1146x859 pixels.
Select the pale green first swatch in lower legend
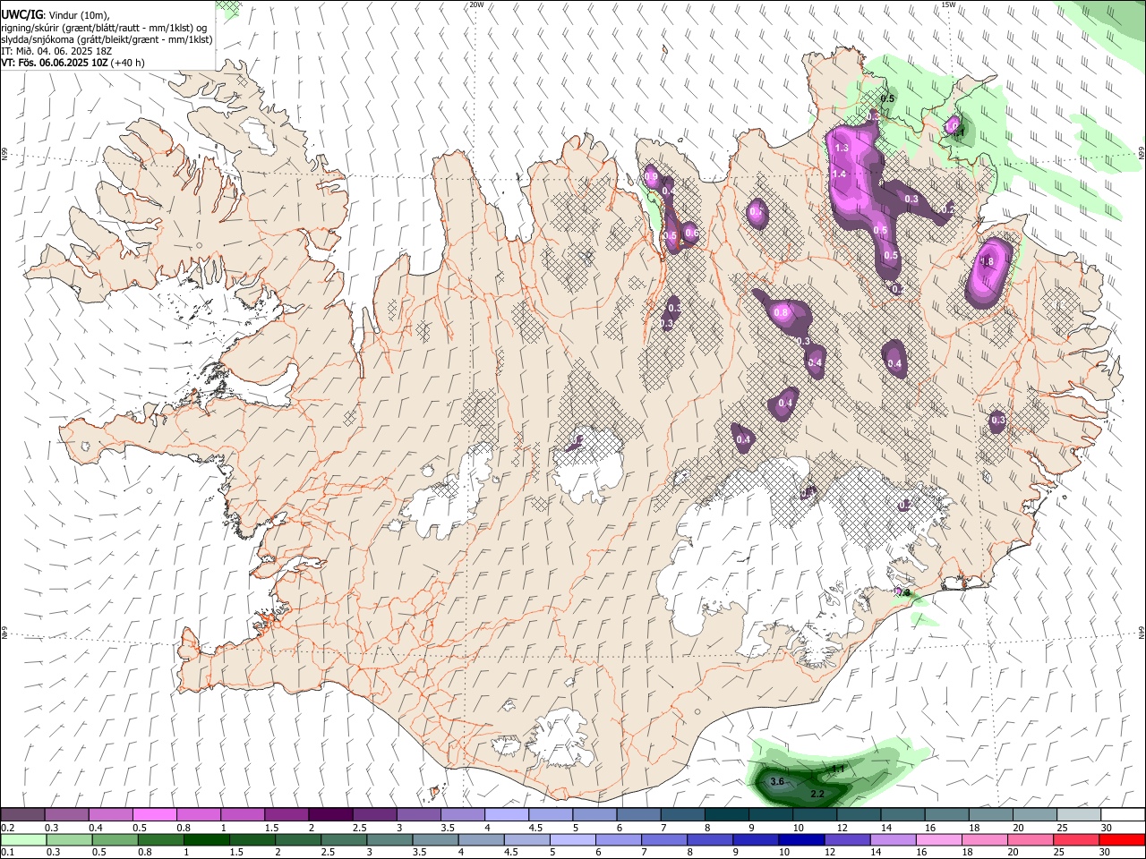pos(23,839)
